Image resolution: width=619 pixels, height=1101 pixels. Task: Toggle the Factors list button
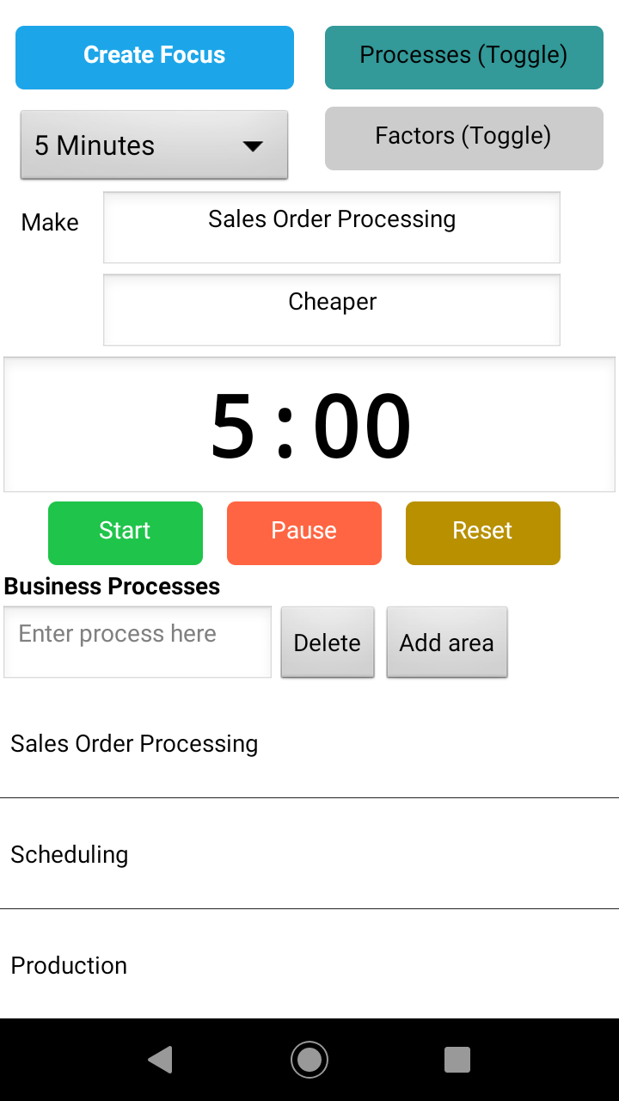click(463, 138)
